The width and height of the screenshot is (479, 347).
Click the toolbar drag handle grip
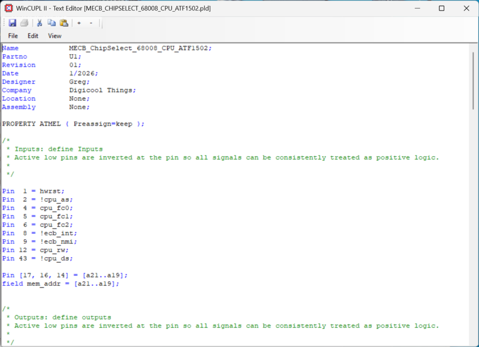coord(4,23)
